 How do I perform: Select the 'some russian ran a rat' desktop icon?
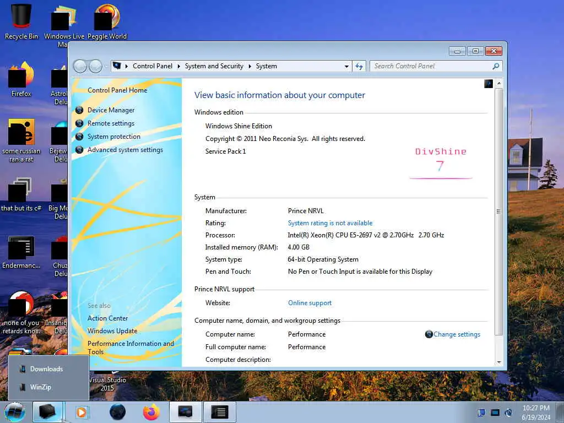(21, 140)
